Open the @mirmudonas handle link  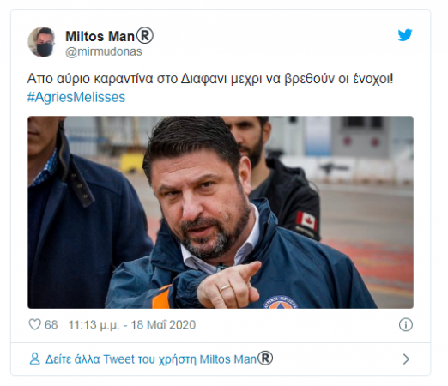point(104,51)
